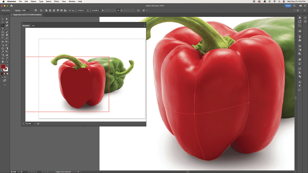Select the Magic Wand tool

click(x=3, y=22)
